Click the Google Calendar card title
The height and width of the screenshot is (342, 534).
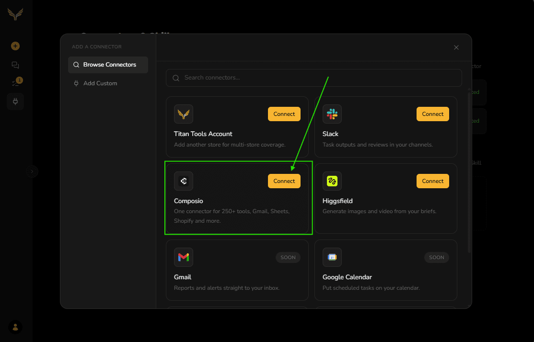[347, 277]
